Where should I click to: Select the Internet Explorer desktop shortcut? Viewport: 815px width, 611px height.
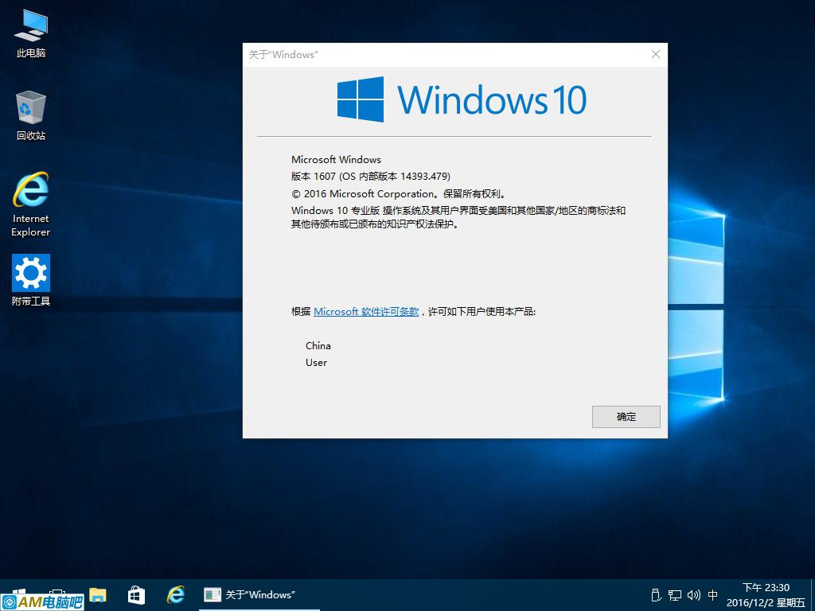[x=31, y=204]
